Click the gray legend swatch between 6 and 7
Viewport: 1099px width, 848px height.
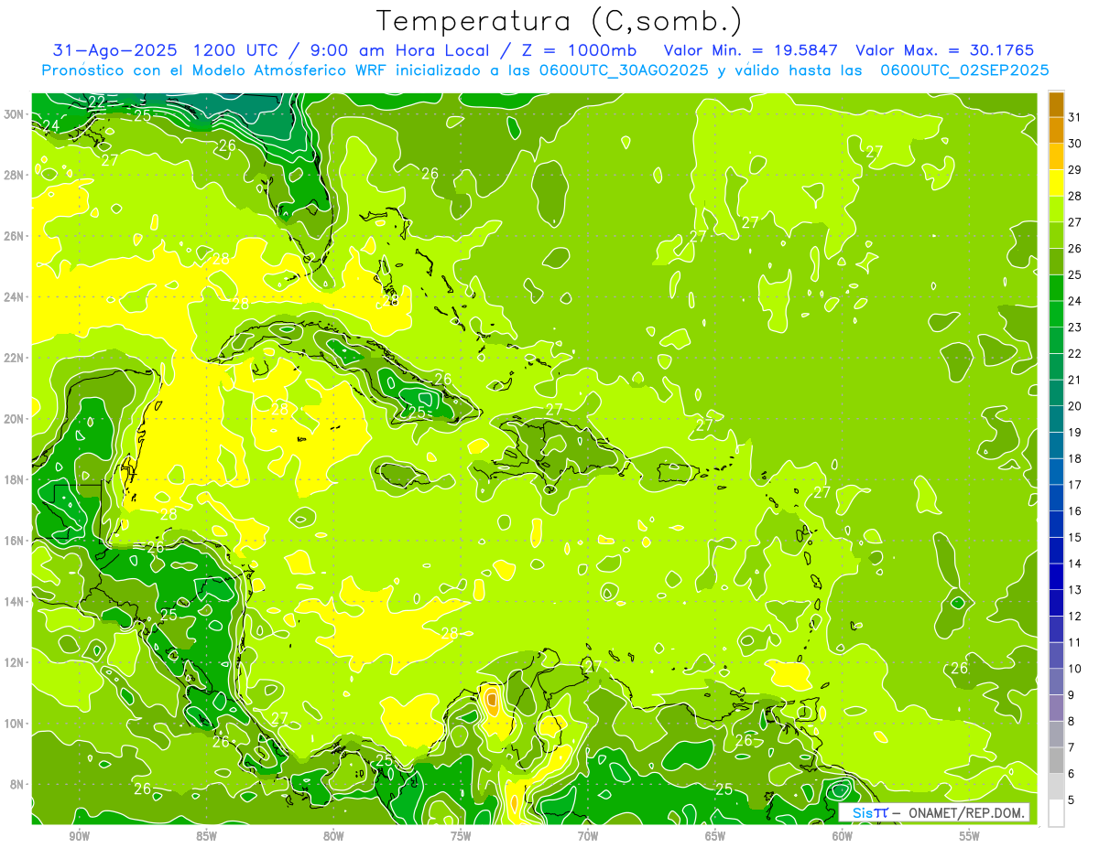1056,761
